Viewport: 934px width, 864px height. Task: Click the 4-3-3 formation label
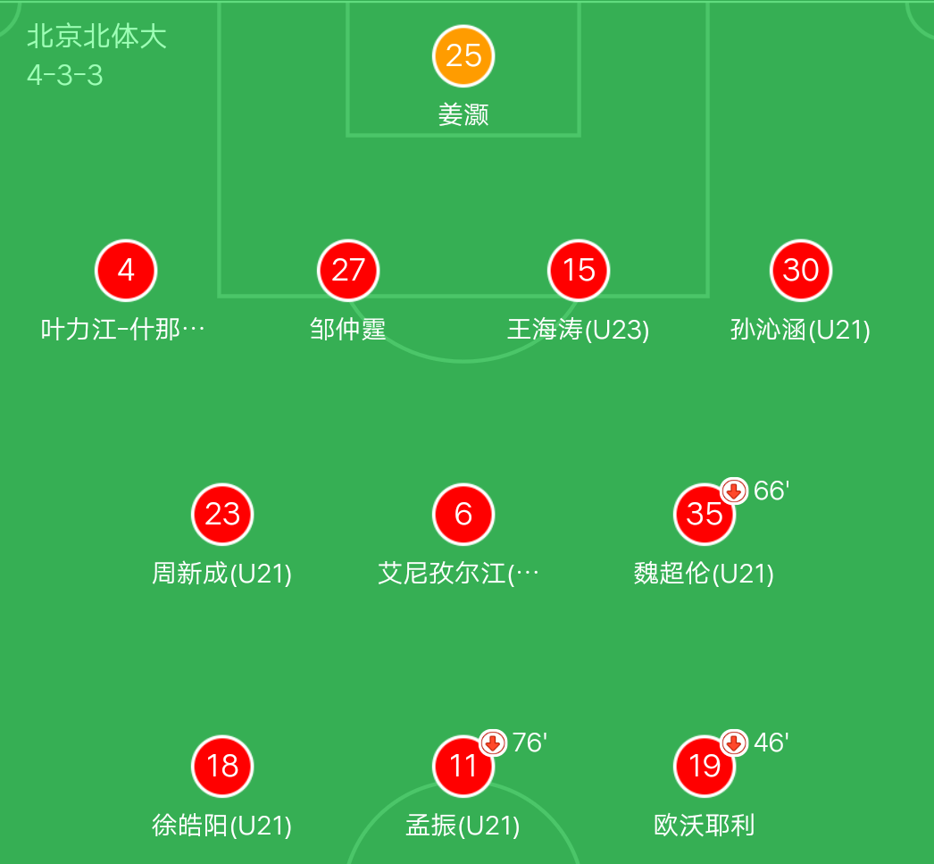(65, 75)
